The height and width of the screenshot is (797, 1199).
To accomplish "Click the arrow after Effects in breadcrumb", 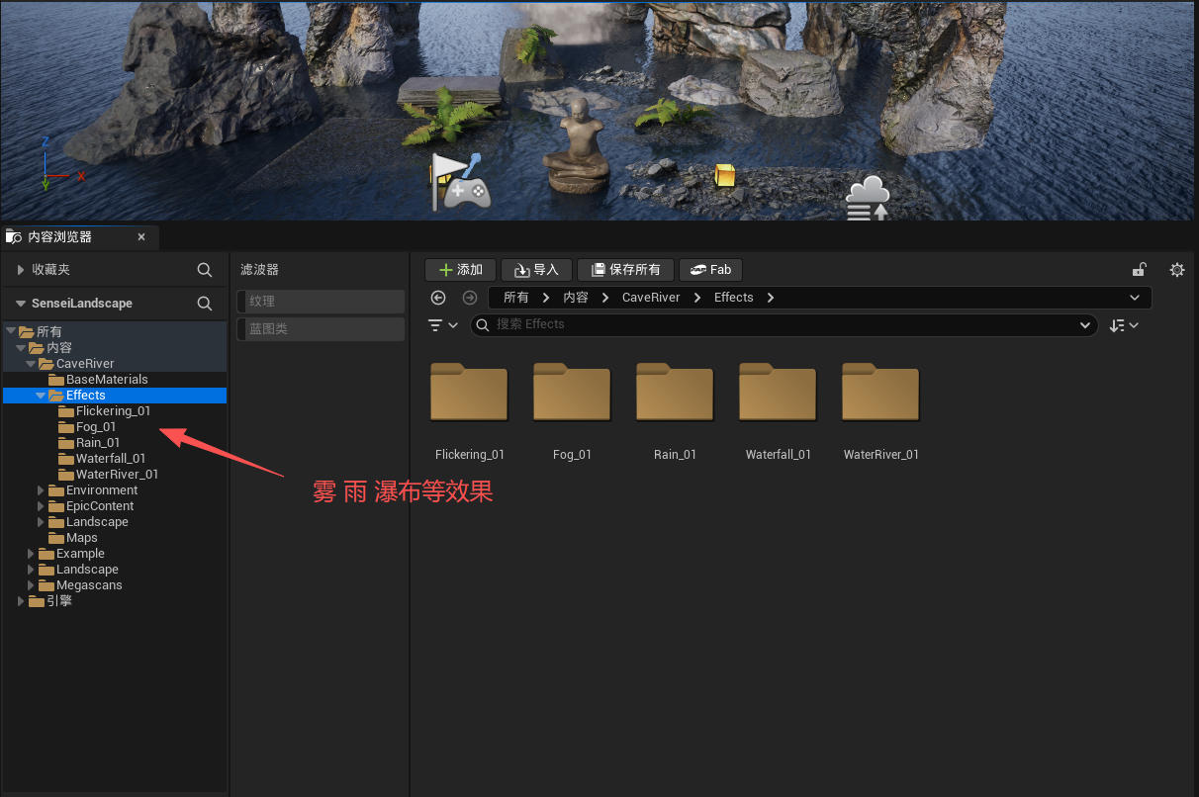I will [x=771, y=298].
